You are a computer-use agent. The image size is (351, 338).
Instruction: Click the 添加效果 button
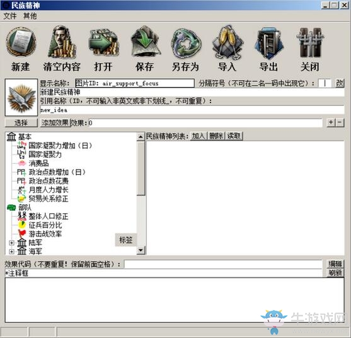[x=55, y=123]
